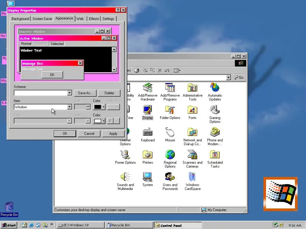Click the clock showing 9:16 AM

click(295, 225)
